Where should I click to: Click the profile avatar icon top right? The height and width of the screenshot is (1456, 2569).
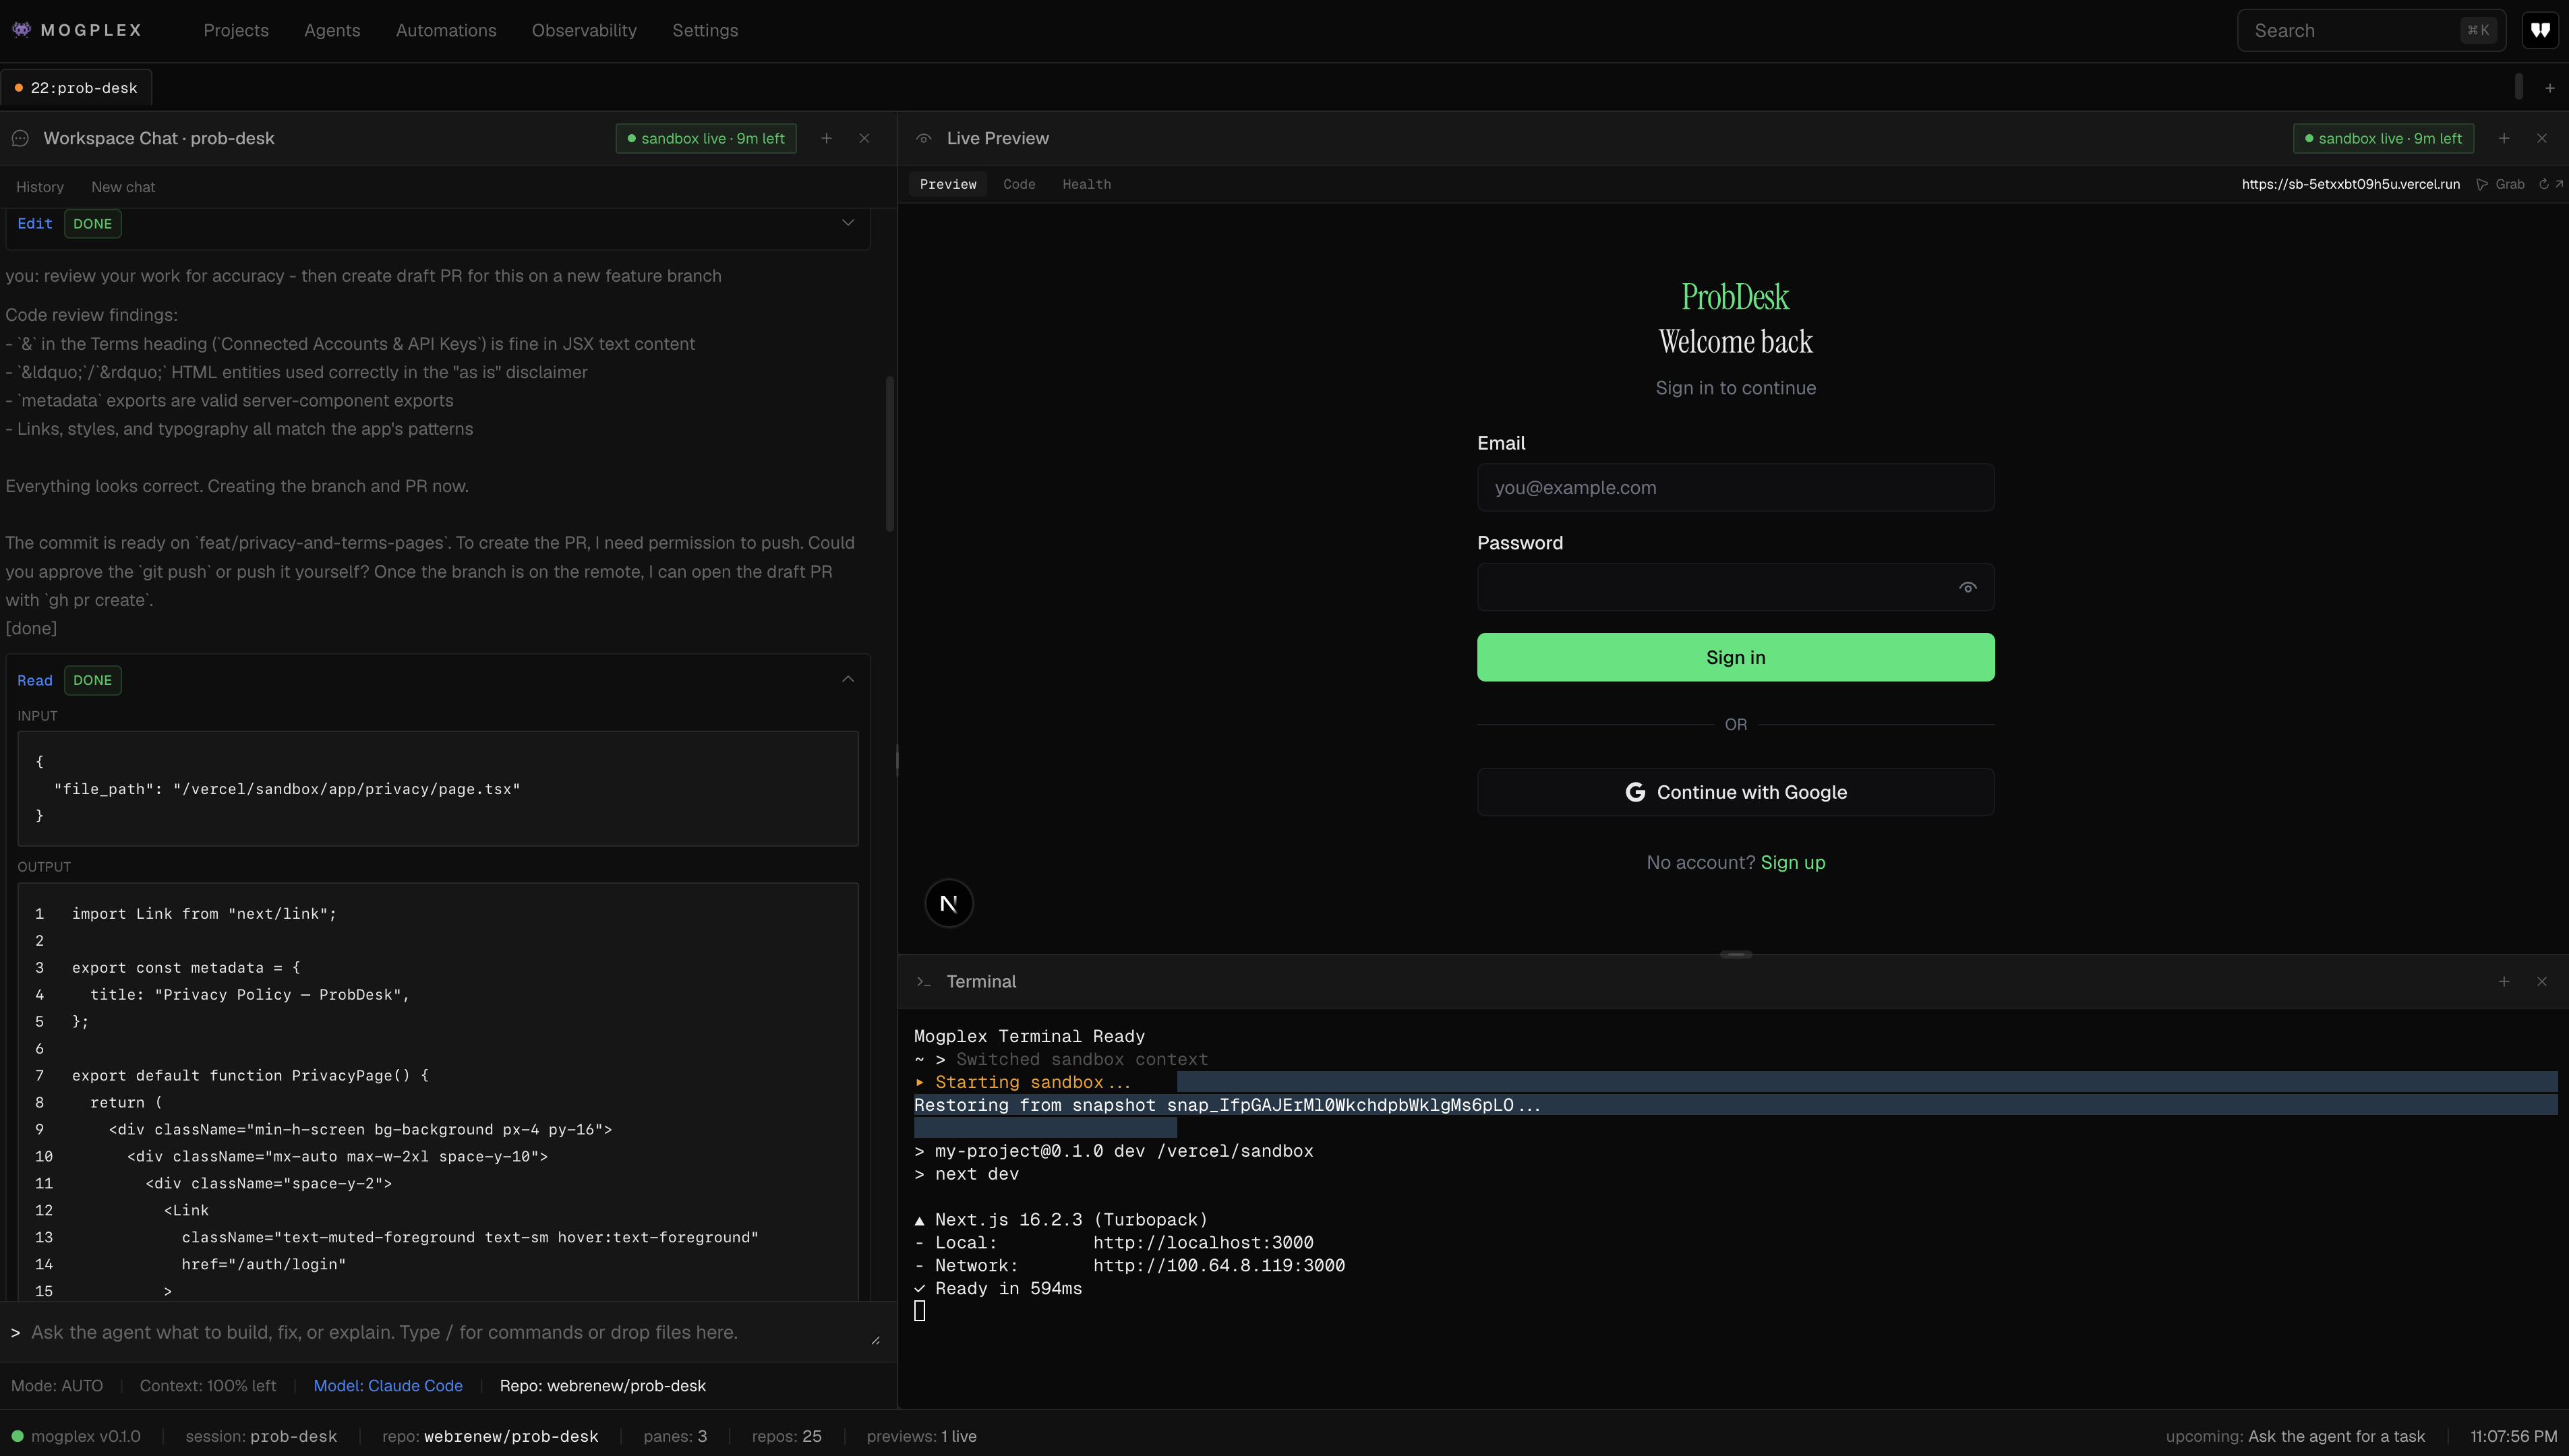[x=2541, y=30]
